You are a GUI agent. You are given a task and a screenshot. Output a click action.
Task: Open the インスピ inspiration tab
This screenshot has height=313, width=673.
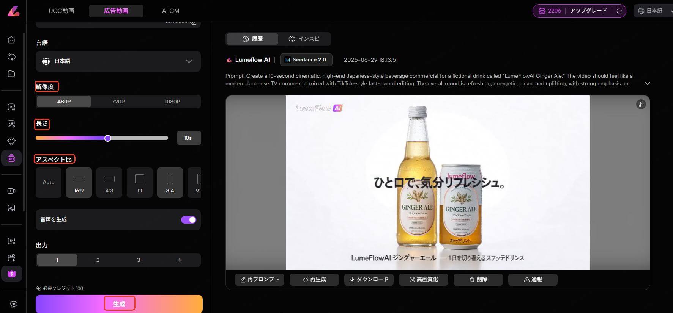pyautogui.click(x=304, y=39)
